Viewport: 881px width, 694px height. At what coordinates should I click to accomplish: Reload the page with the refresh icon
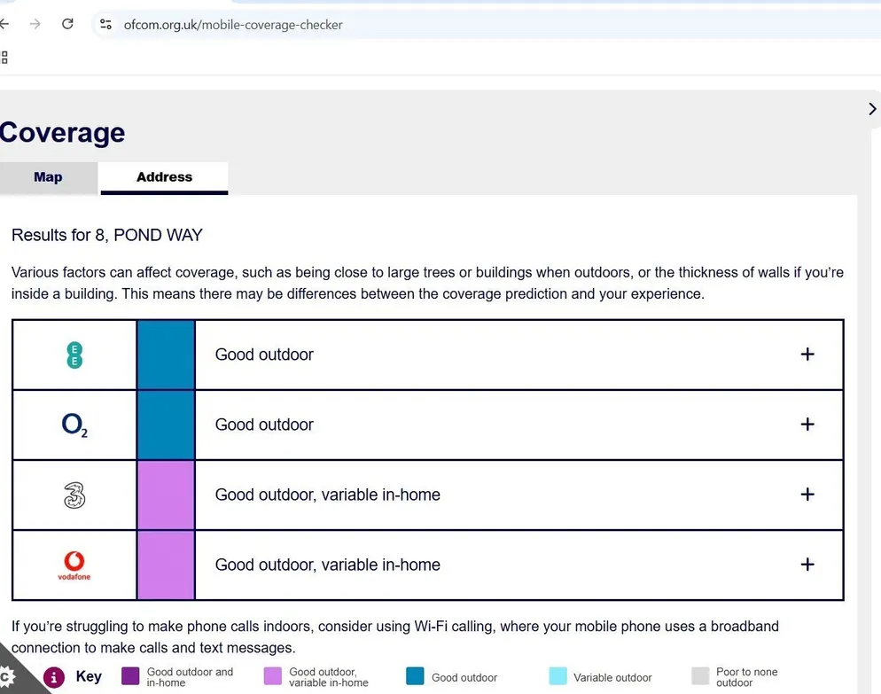pos(67,24)
